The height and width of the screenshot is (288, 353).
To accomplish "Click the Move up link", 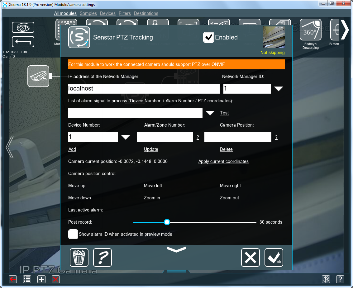I will point(77,186).
